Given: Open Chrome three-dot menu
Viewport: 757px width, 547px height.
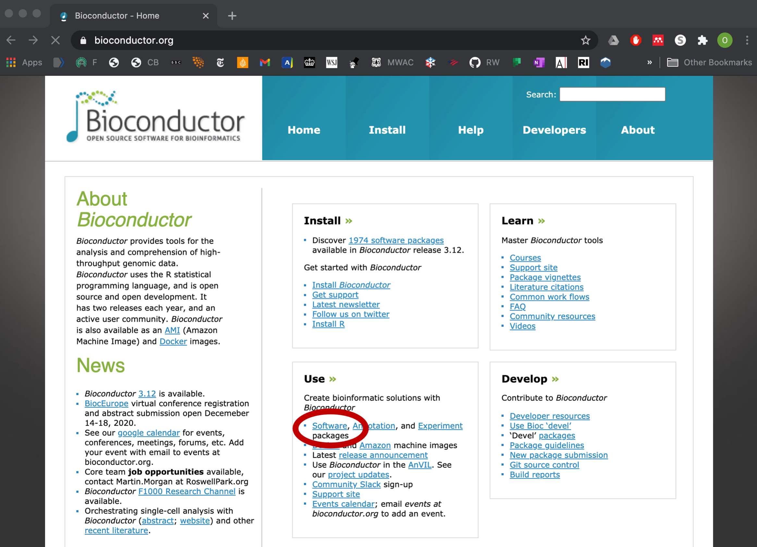Looking at the screenshot, I should pos(747,40).
